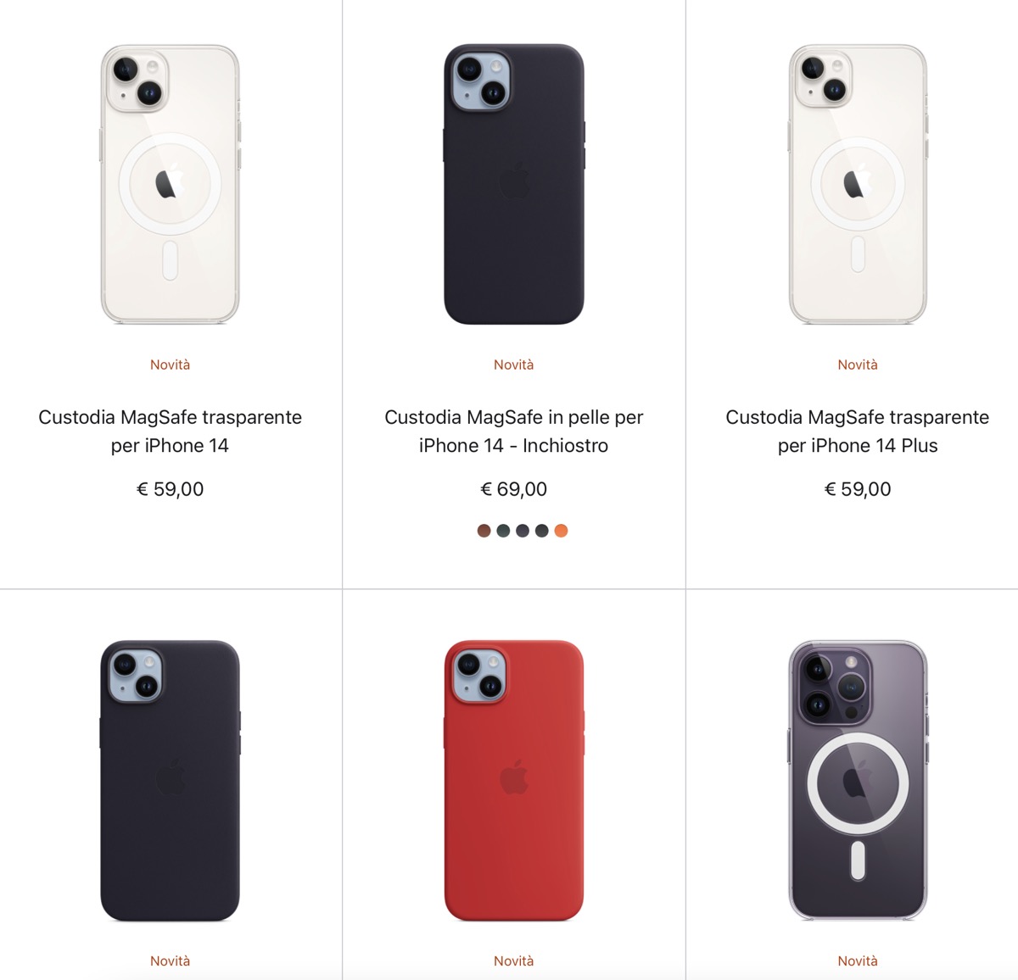This screenshot has height=980, width=1018.
Task: Open the clear MagSafe iPhone 14 case image
Action: pos(170,184)
